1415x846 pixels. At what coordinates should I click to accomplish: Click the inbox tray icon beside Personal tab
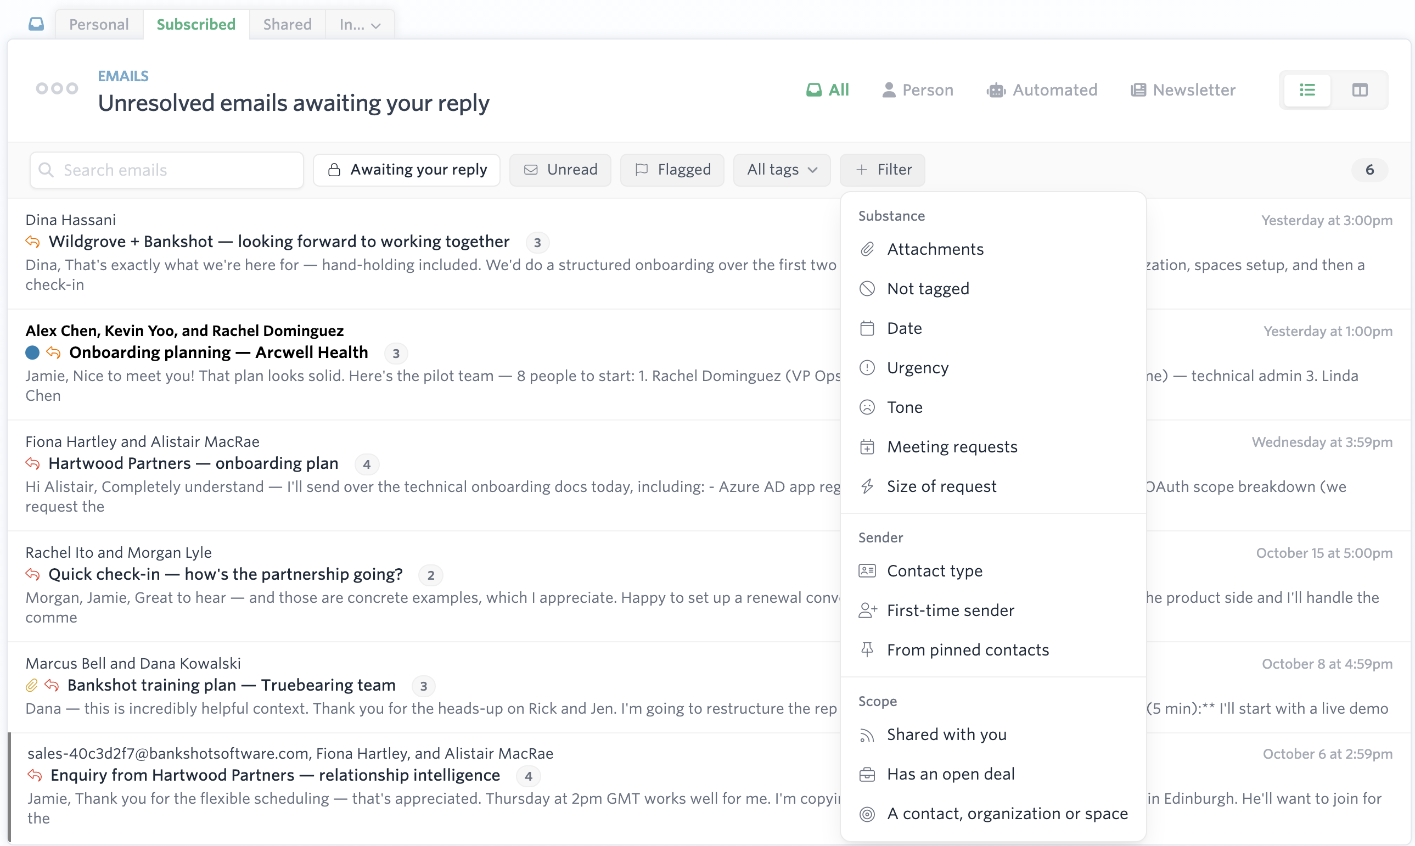click(x=36, y=24)
